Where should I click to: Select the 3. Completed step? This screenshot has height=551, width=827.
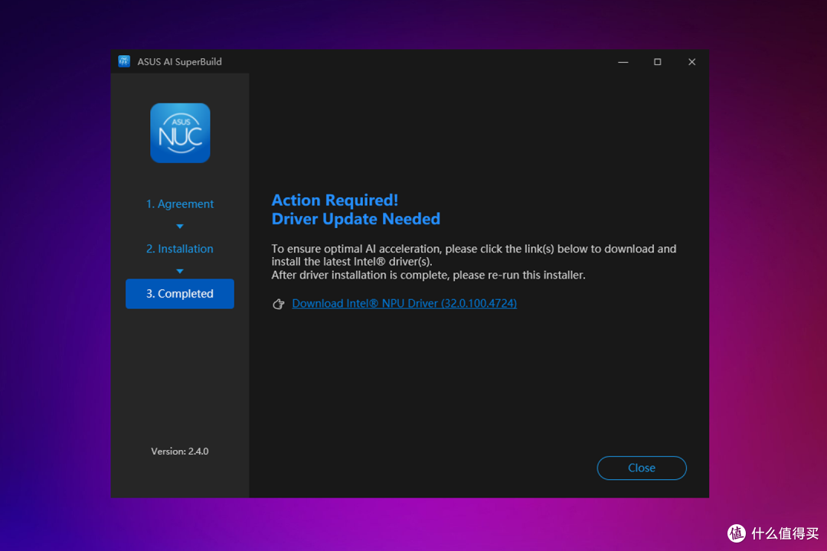180,294
